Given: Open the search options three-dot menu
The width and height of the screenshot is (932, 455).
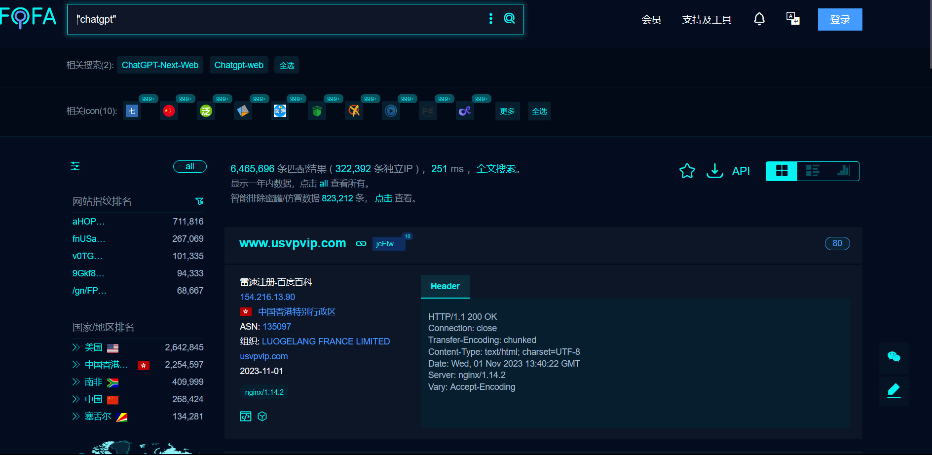Looking at the screenshot, I should 490,19.
